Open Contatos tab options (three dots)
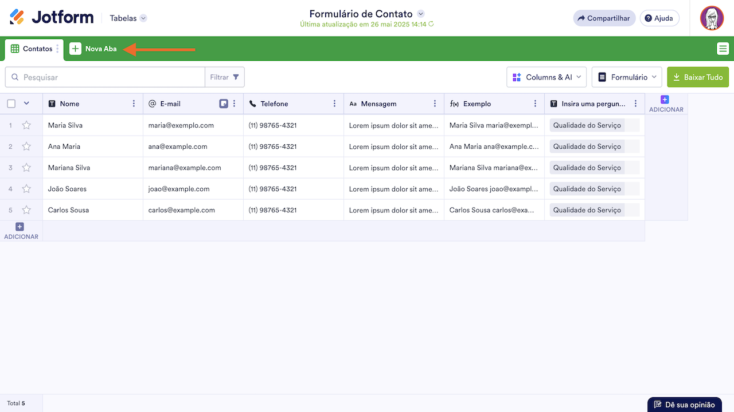 coord(57,49)
